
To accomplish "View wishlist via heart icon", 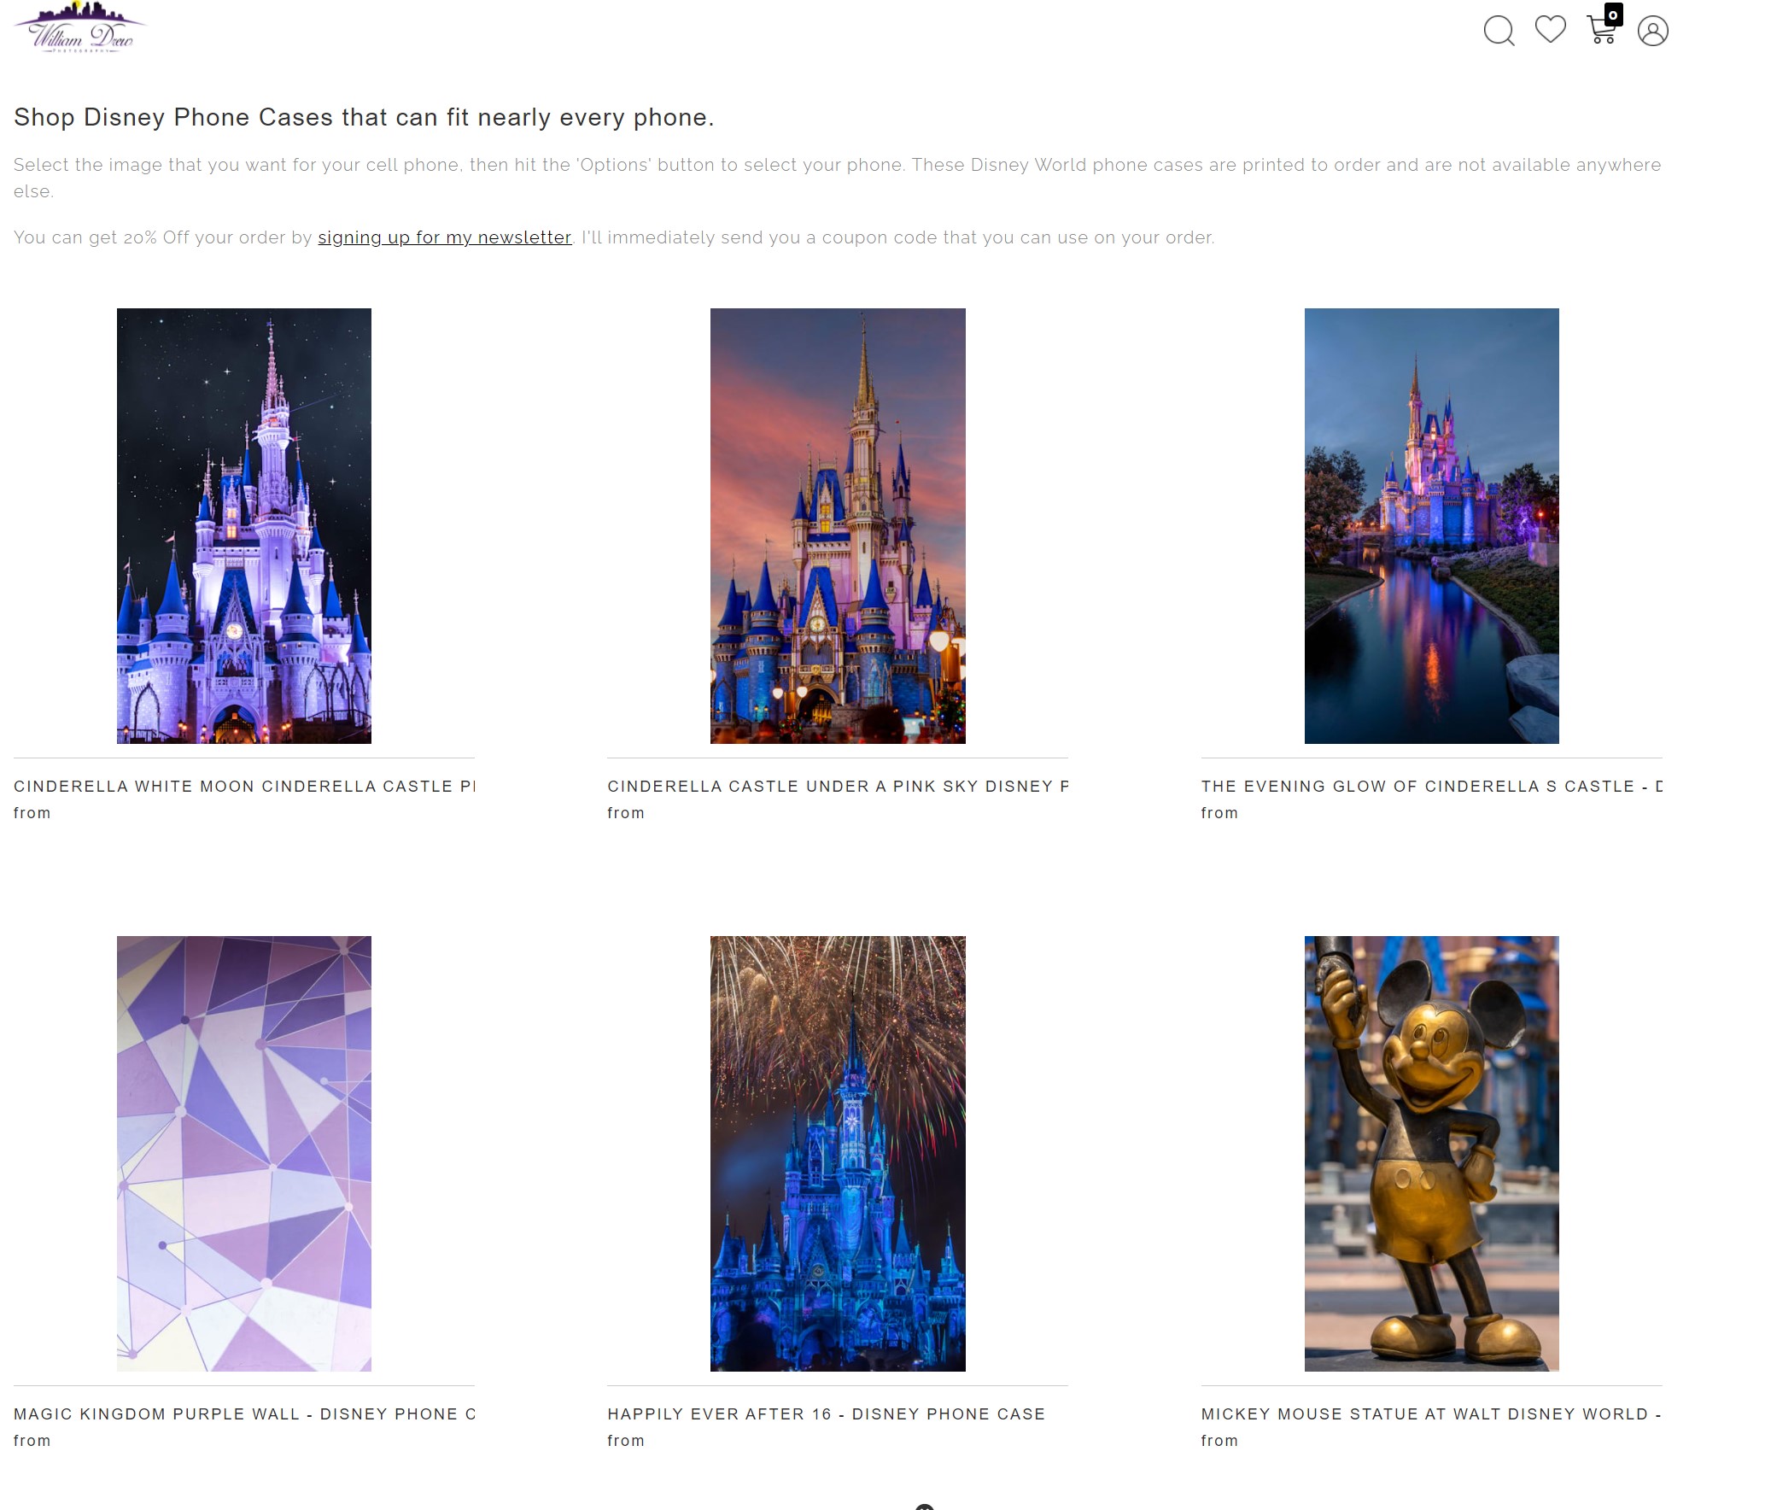I will click(1551, 29).
